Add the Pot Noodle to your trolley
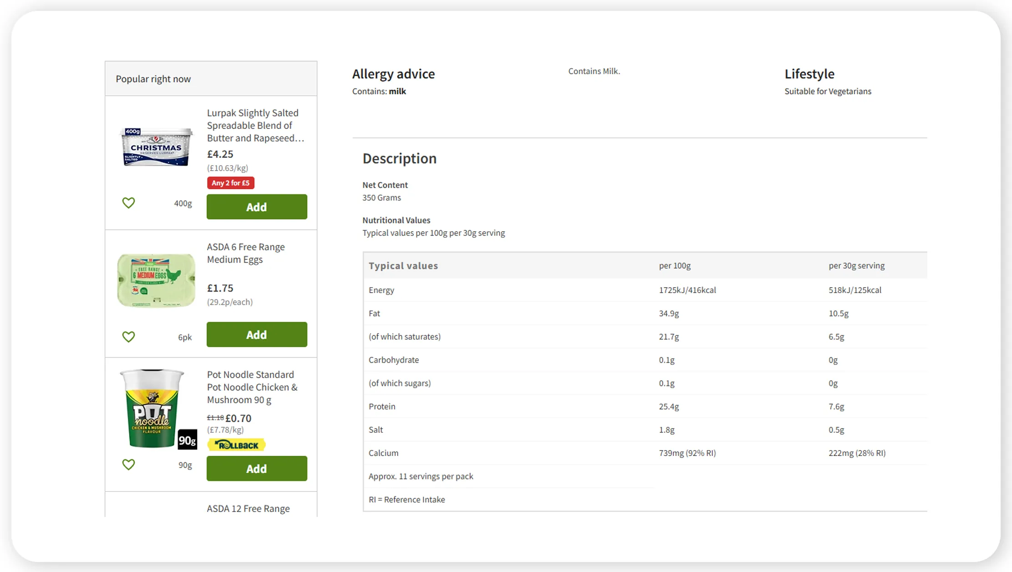This screenshot has height=572, width=1012. pos(256,468)
